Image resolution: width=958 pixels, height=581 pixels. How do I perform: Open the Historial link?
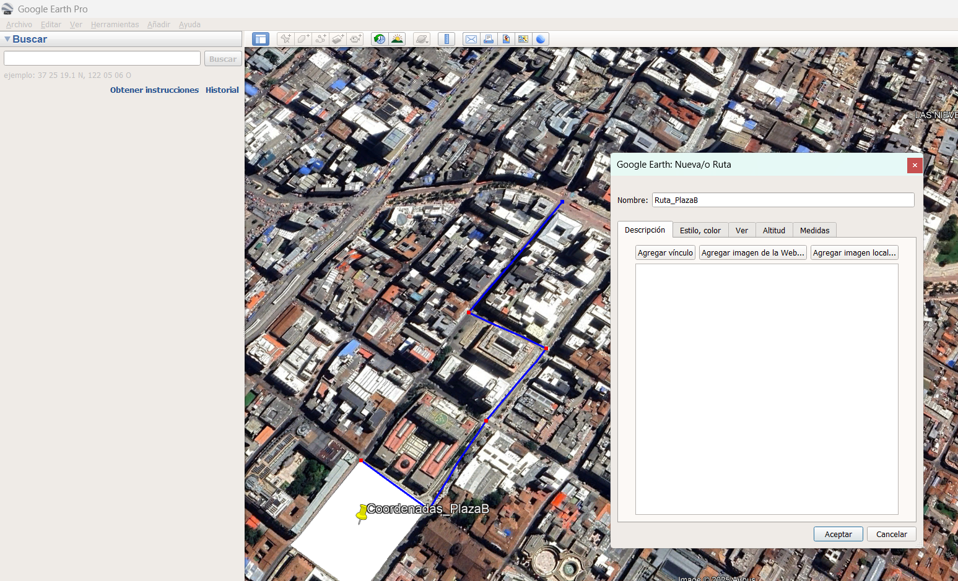point(222,90)
